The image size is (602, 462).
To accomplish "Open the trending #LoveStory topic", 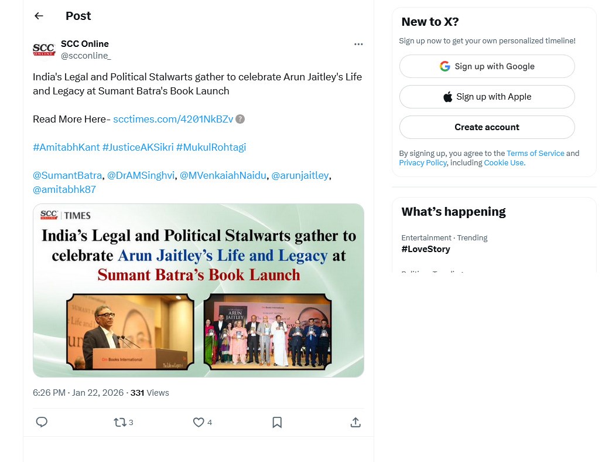I will [426, 249].
